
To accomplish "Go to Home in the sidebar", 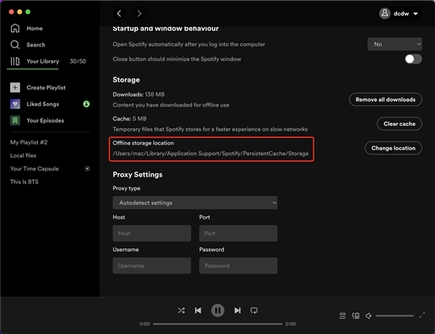I will (34, 28).
